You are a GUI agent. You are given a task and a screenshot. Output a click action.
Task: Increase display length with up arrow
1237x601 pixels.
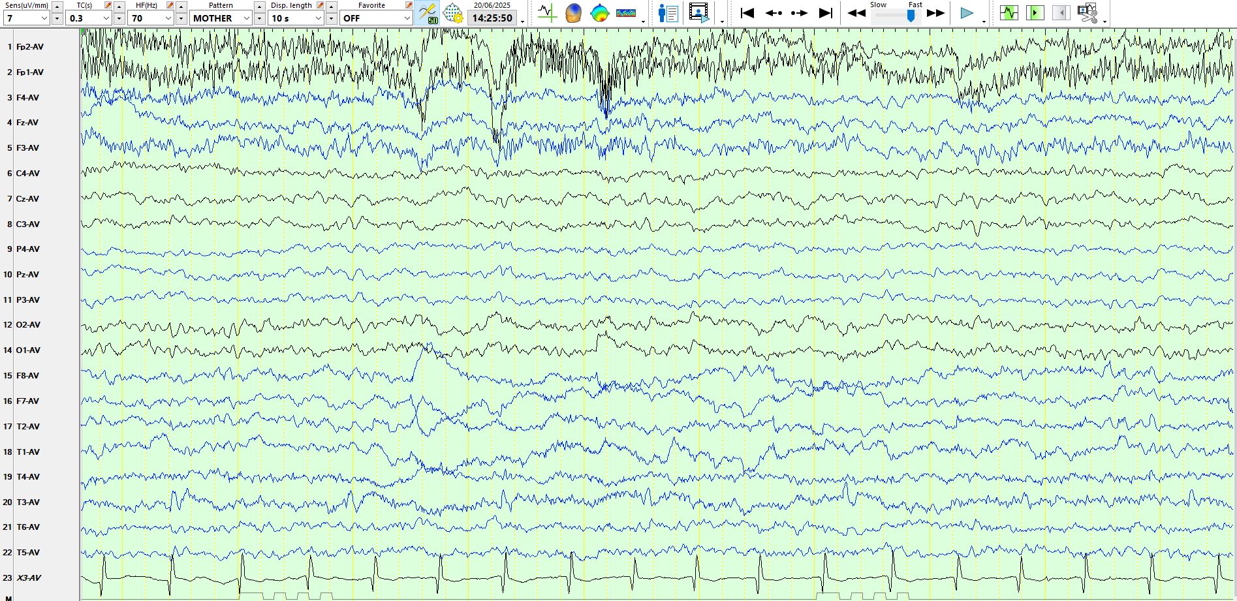click(x=331, y=7)
